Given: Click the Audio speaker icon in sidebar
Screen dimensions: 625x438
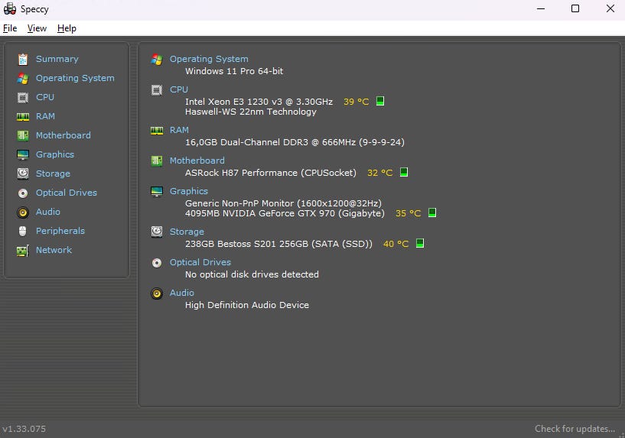Looking at the screenshot, I should [23, 213].
